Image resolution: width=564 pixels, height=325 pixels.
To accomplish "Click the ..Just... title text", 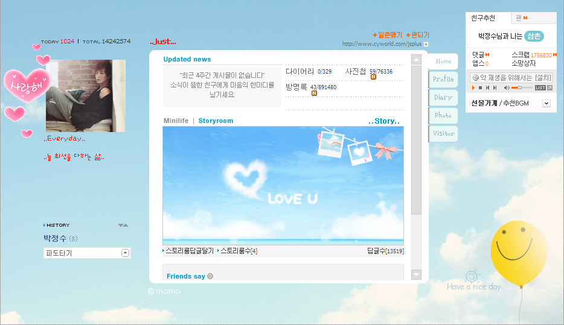I will click(163, 41).
